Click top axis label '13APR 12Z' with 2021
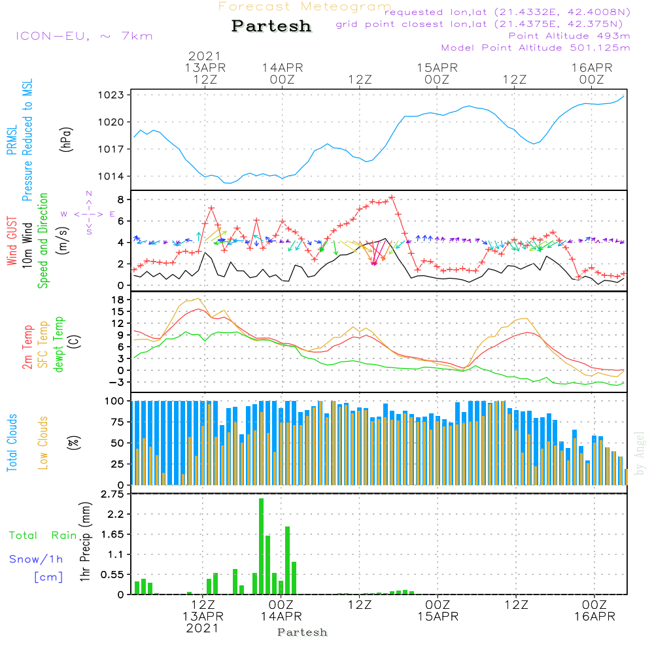The height and width of the screenshot is (654, 654). (205, 67)
